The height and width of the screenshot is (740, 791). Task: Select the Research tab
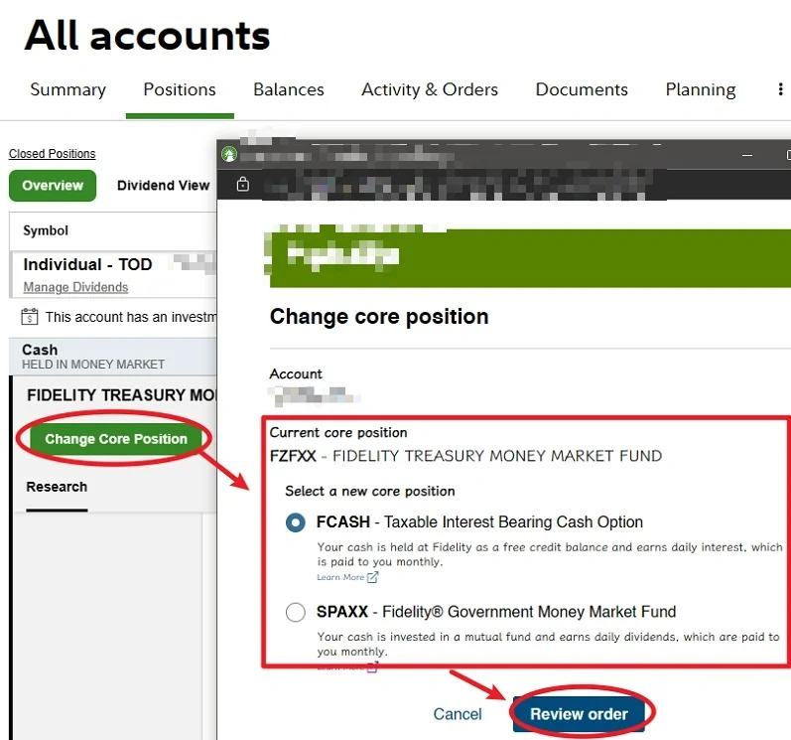(57, 487)
